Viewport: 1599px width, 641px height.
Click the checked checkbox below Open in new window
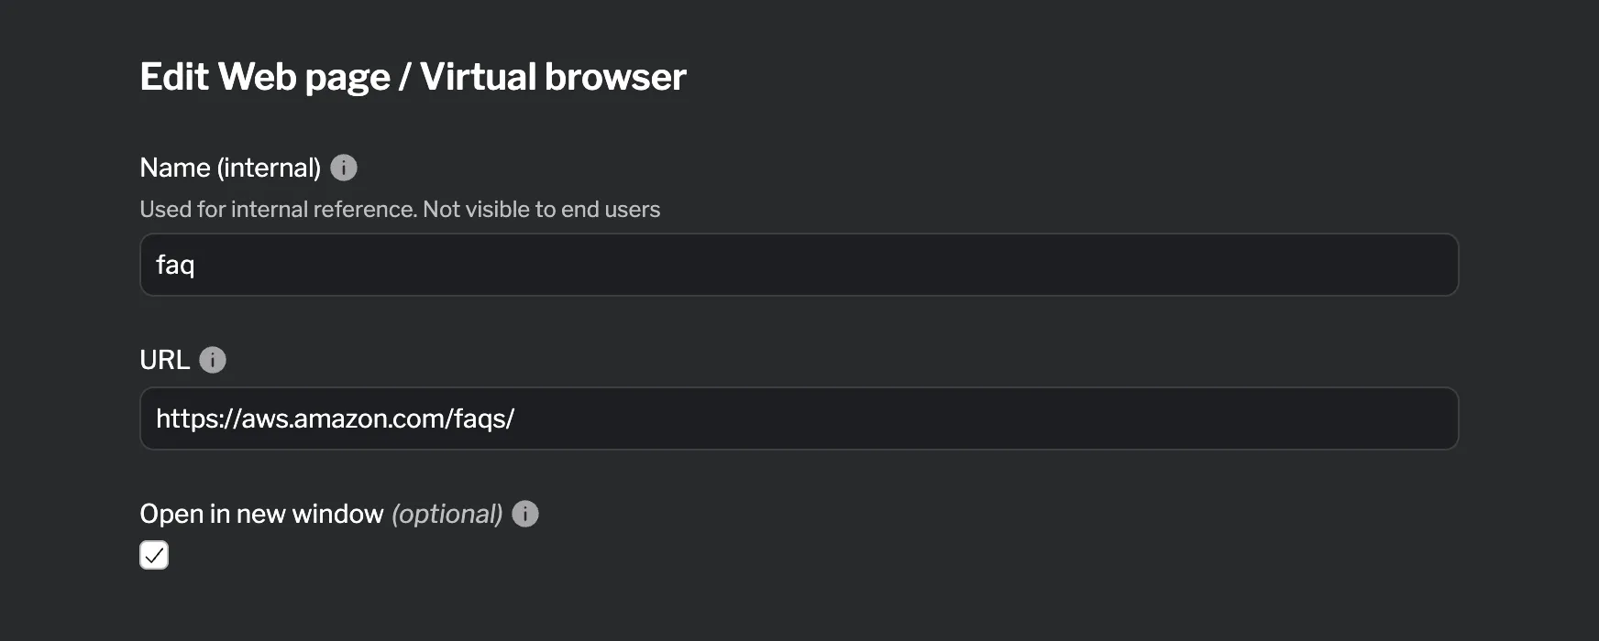coord(153,555)
